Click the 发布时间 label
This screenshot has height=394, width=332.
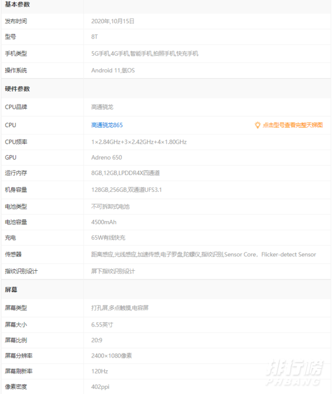click(x=16, y=21)
